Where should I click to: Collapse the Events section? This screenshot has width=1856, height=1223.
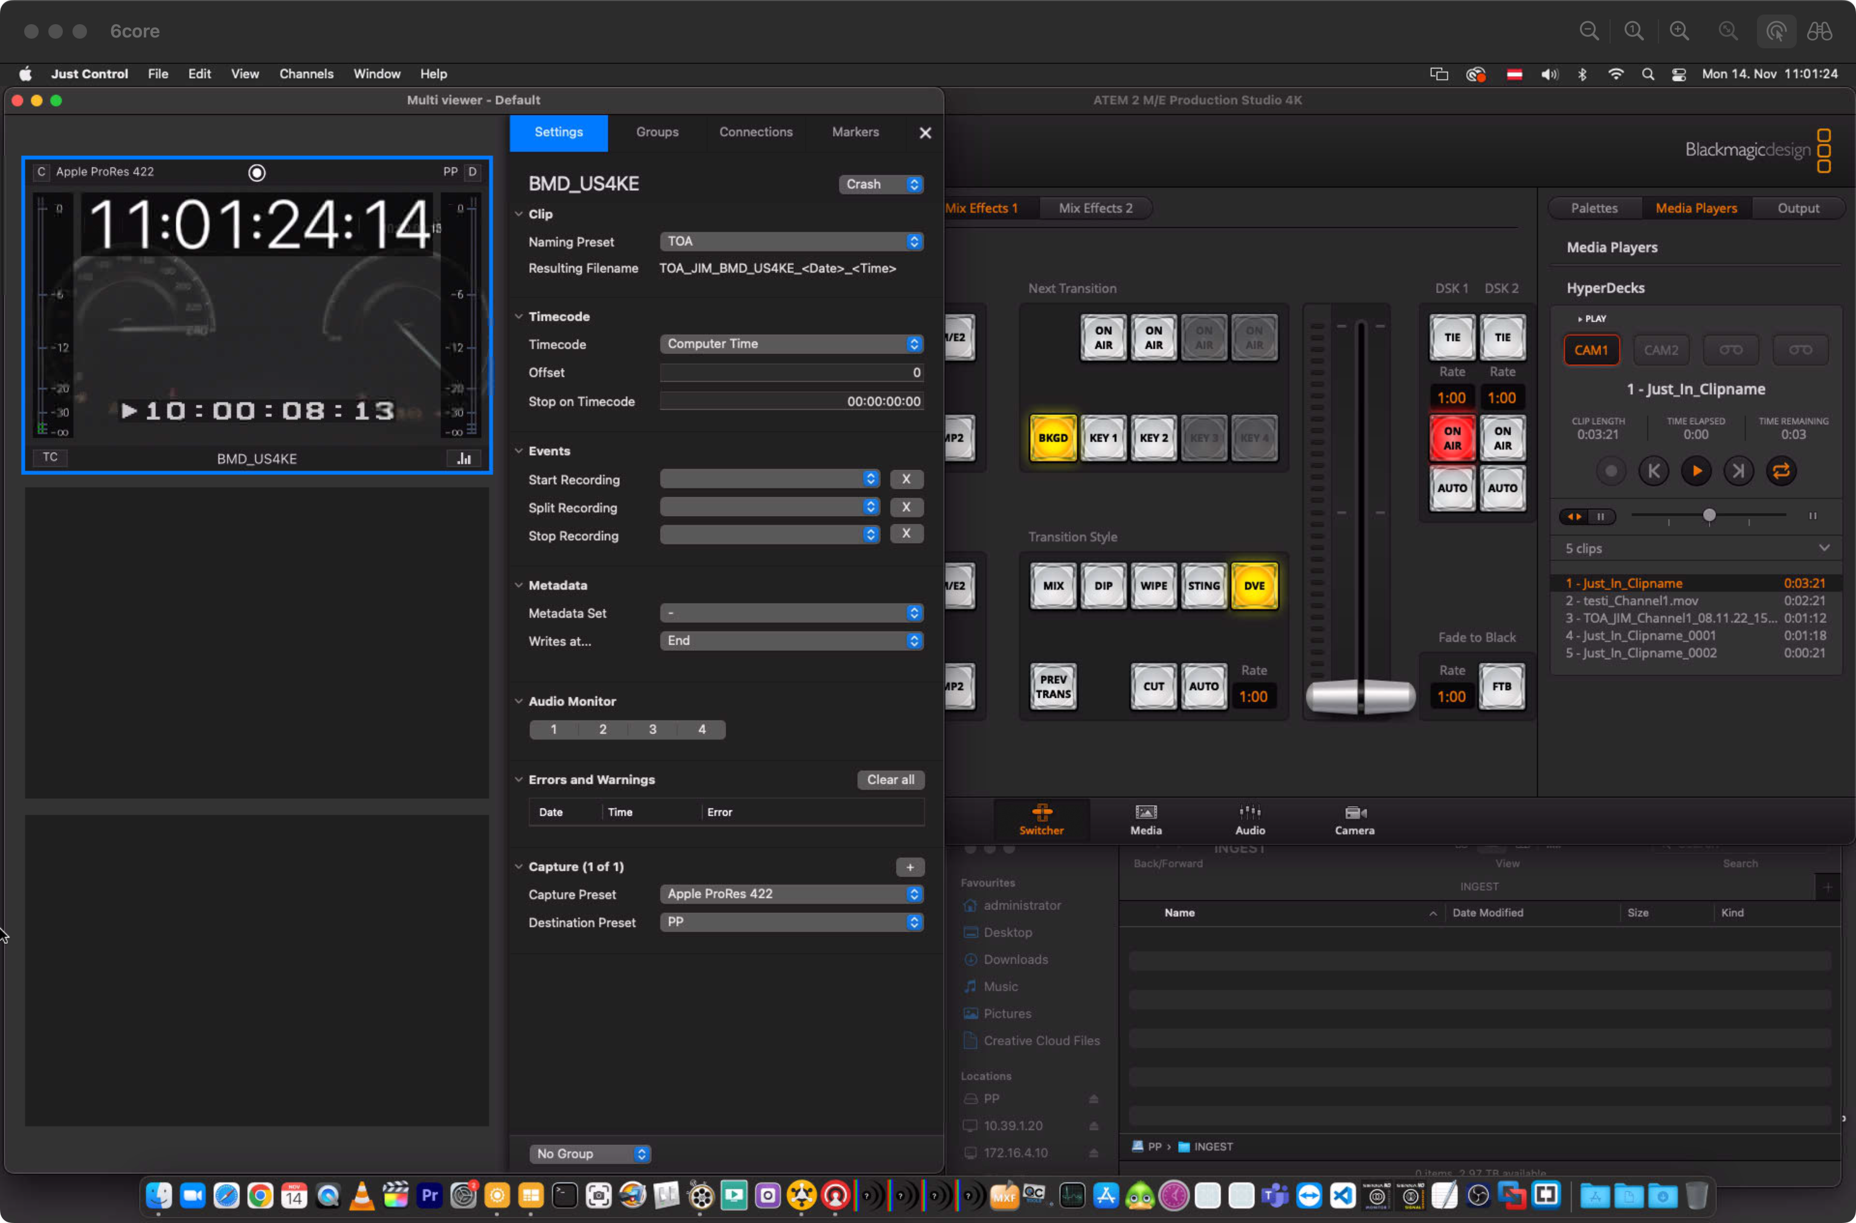pyautogui.click(x=518, y=451)
